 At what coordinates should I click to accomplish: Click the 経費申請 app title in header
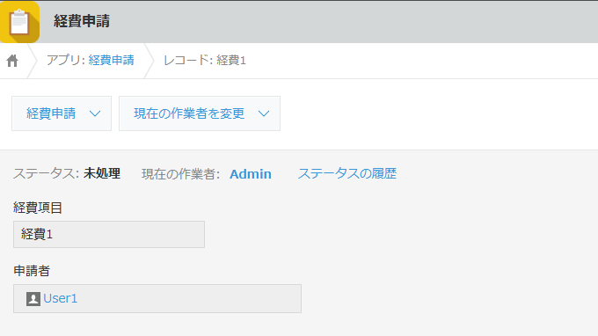click(82, 21)
